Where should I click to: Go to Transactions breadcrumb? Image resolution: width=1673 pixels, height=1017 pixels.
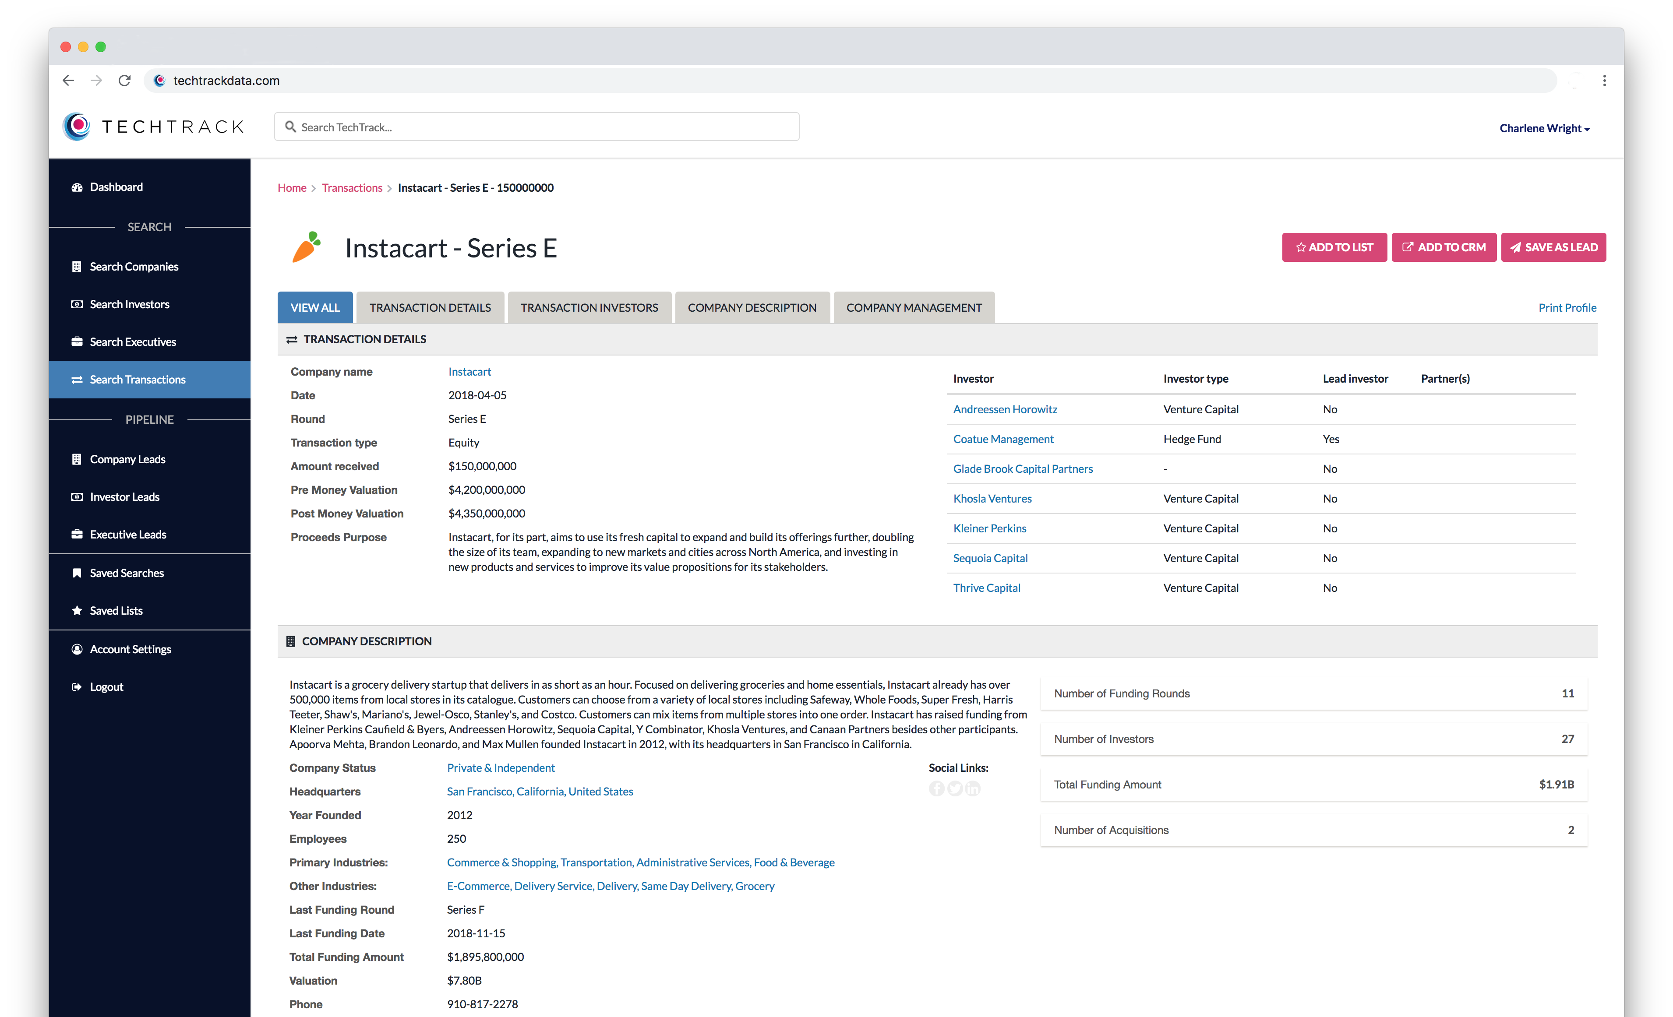click(x=352, y=187)
